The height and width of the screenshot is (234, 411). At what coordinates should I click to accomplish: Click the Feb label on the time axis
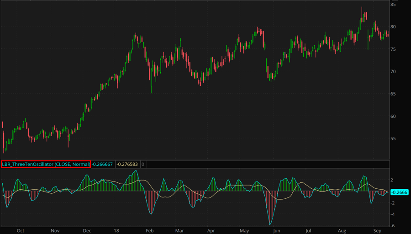pos(150,231)
